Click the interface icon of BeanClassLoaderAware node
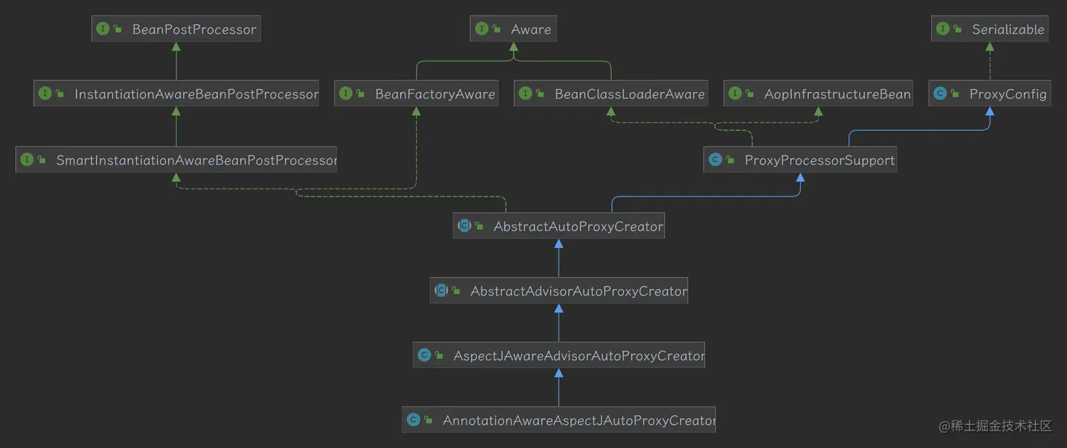 (525, 94)
